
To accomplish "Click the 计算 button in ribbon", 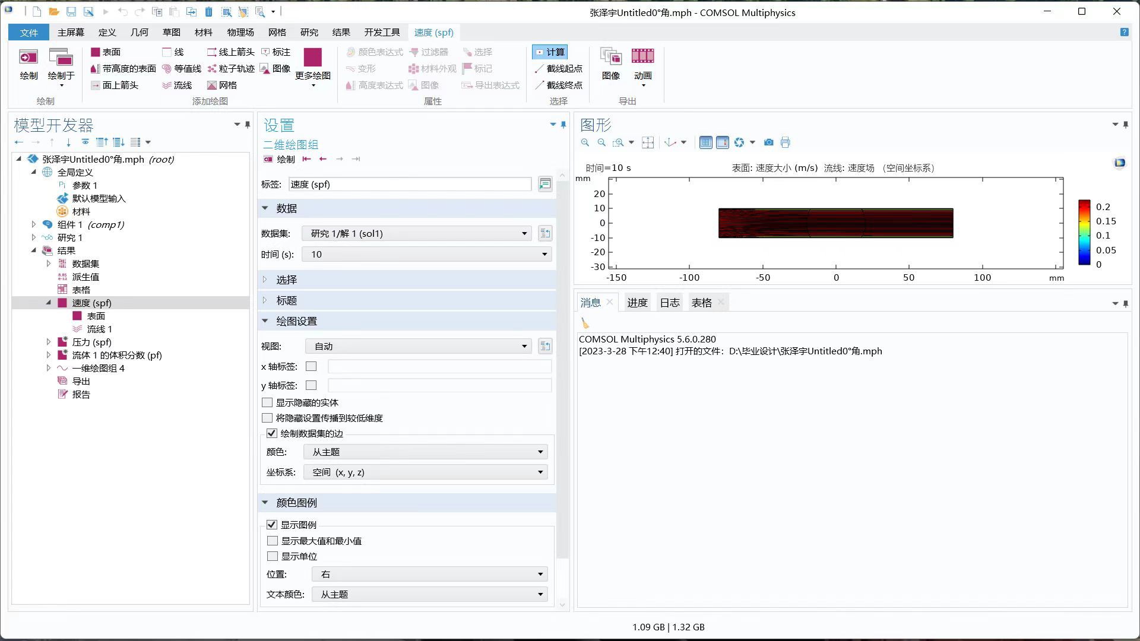I will pyautogui.click(x=550, y=52).
